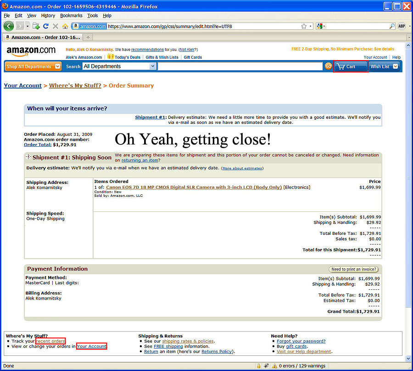Viewport: 413px width, 371px height.
Task: Open the Bookmarks menu
Action: pyautogui.click(x=71, y=16)
